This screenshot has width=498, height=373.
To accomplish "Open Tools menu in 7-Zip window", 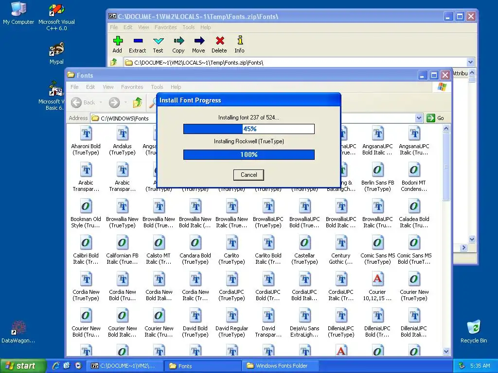I will 188,27.
